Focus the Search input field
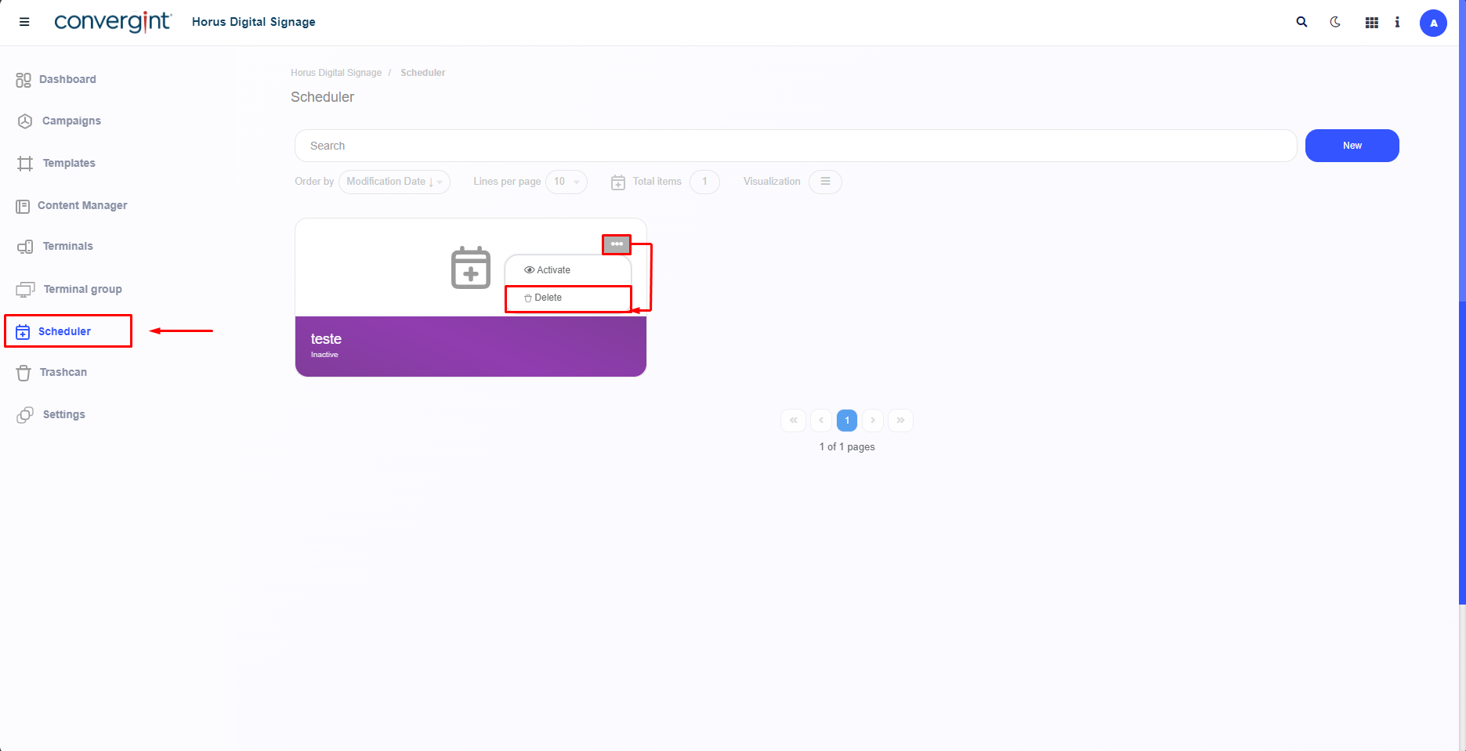1466x751 pixels. 795,146
